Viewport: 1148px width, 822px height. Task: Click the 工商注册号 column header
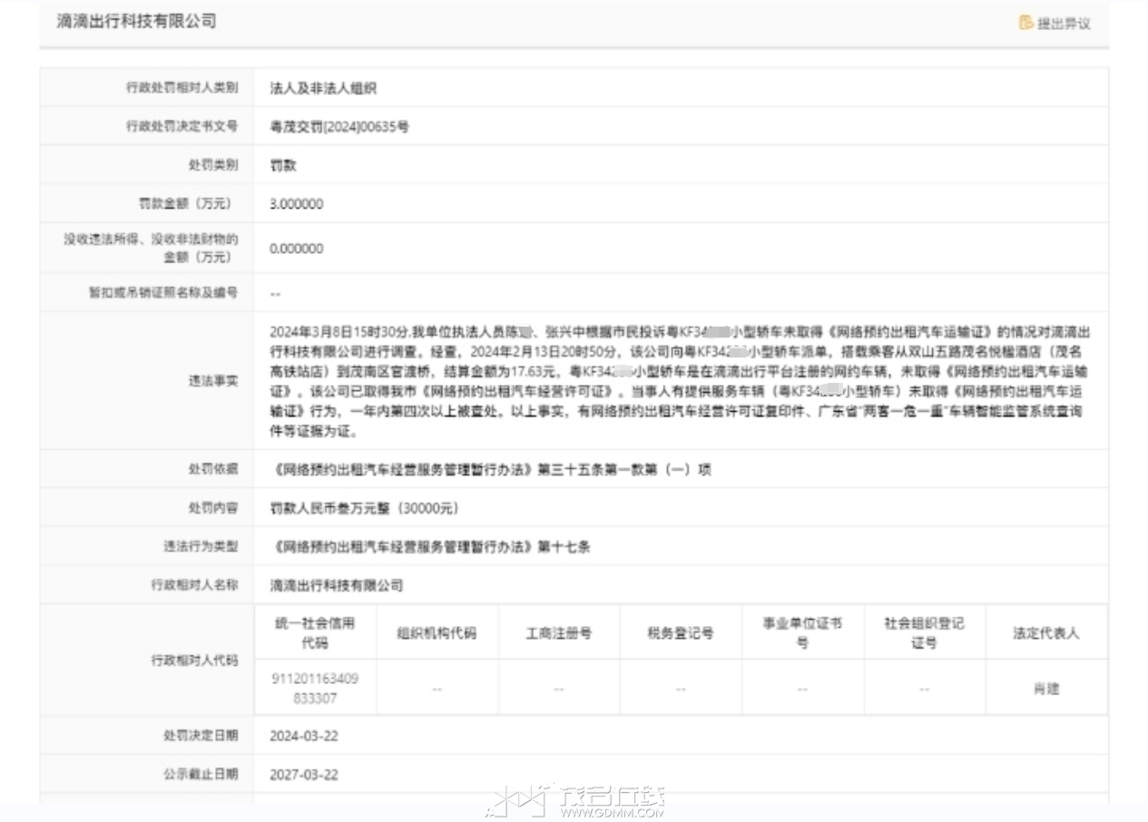pos(559,633)
